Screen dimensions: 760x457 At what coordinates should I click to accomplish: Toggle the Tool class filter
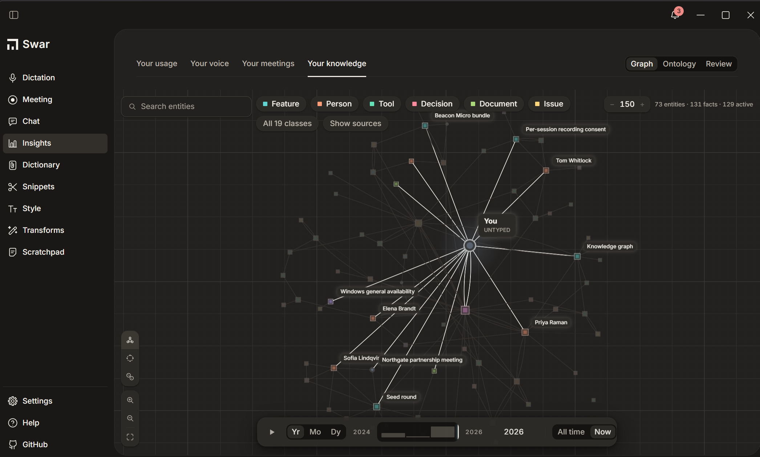click(x=382, y=104)
